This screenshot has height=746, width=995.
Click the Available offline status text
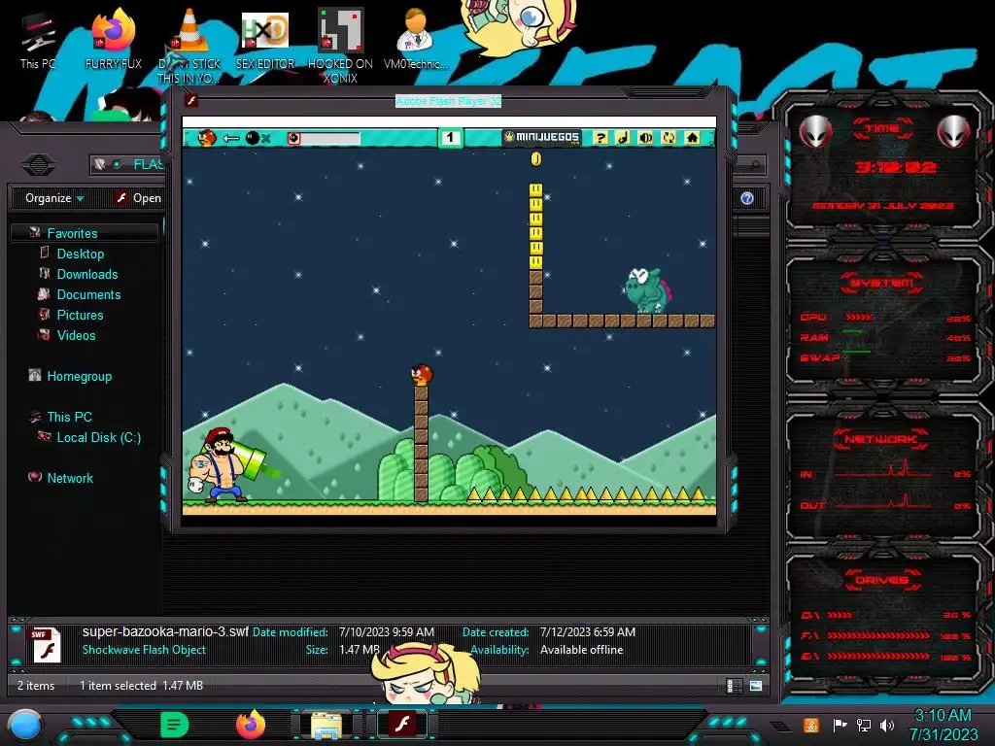pos(581,650)
